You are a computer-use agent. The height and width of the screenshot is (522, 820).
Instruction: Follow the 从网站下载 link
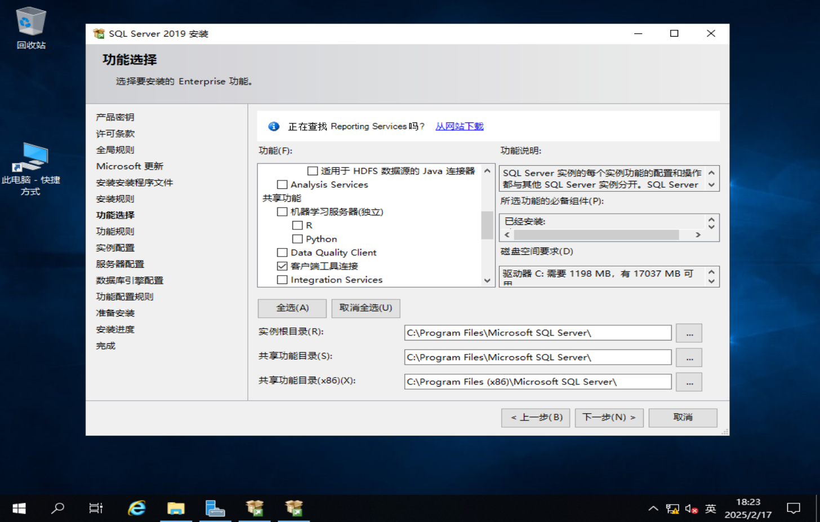click(x=460, y=126)
